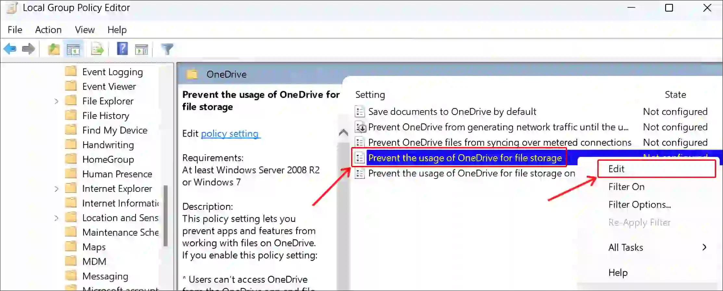
Task: Click the File History folder icon
Action: 71,115
